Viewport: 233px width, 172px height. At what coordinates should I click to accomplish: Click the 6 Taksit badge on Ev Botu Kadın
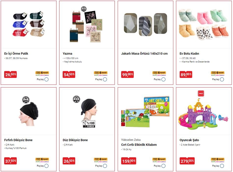[x=218, y=74]
